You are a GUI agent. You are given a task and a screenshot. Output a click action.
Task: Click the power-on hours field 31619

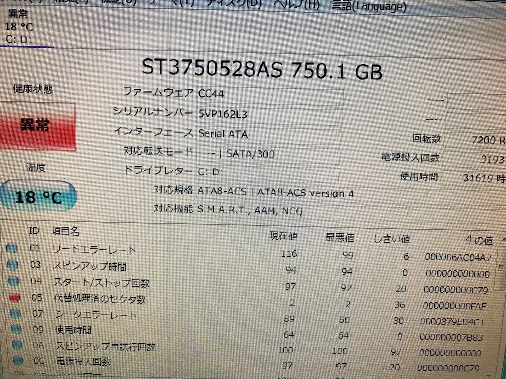pos(473,178)
